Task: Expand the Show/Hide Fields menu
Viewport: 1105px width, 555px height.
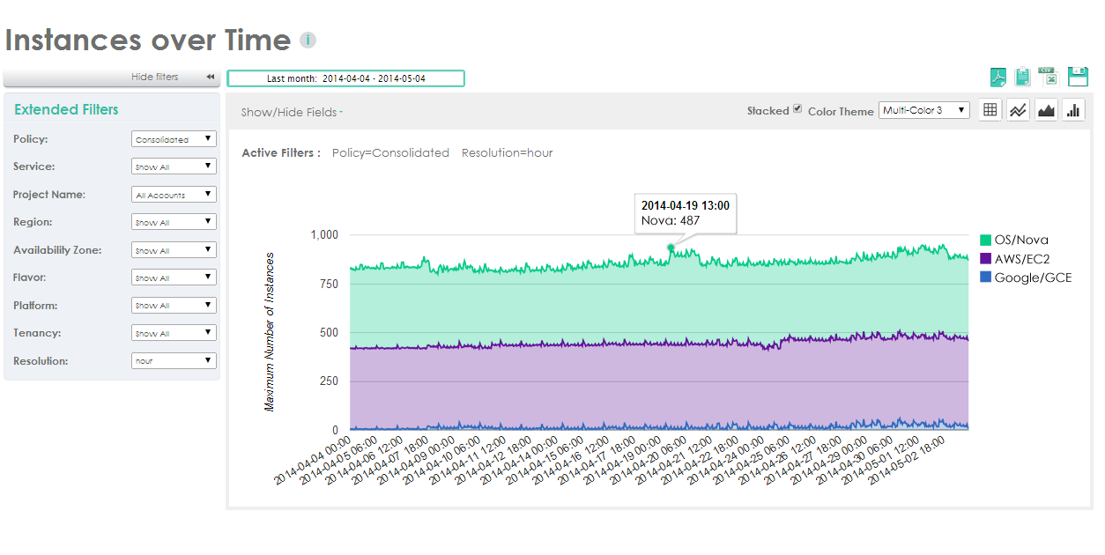Action: [292, 113]
